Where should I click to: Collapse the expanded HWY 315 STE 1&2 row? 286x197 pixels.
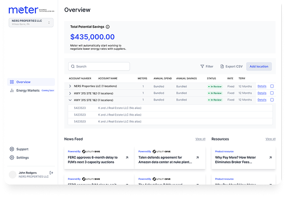(x=70, y=100)
